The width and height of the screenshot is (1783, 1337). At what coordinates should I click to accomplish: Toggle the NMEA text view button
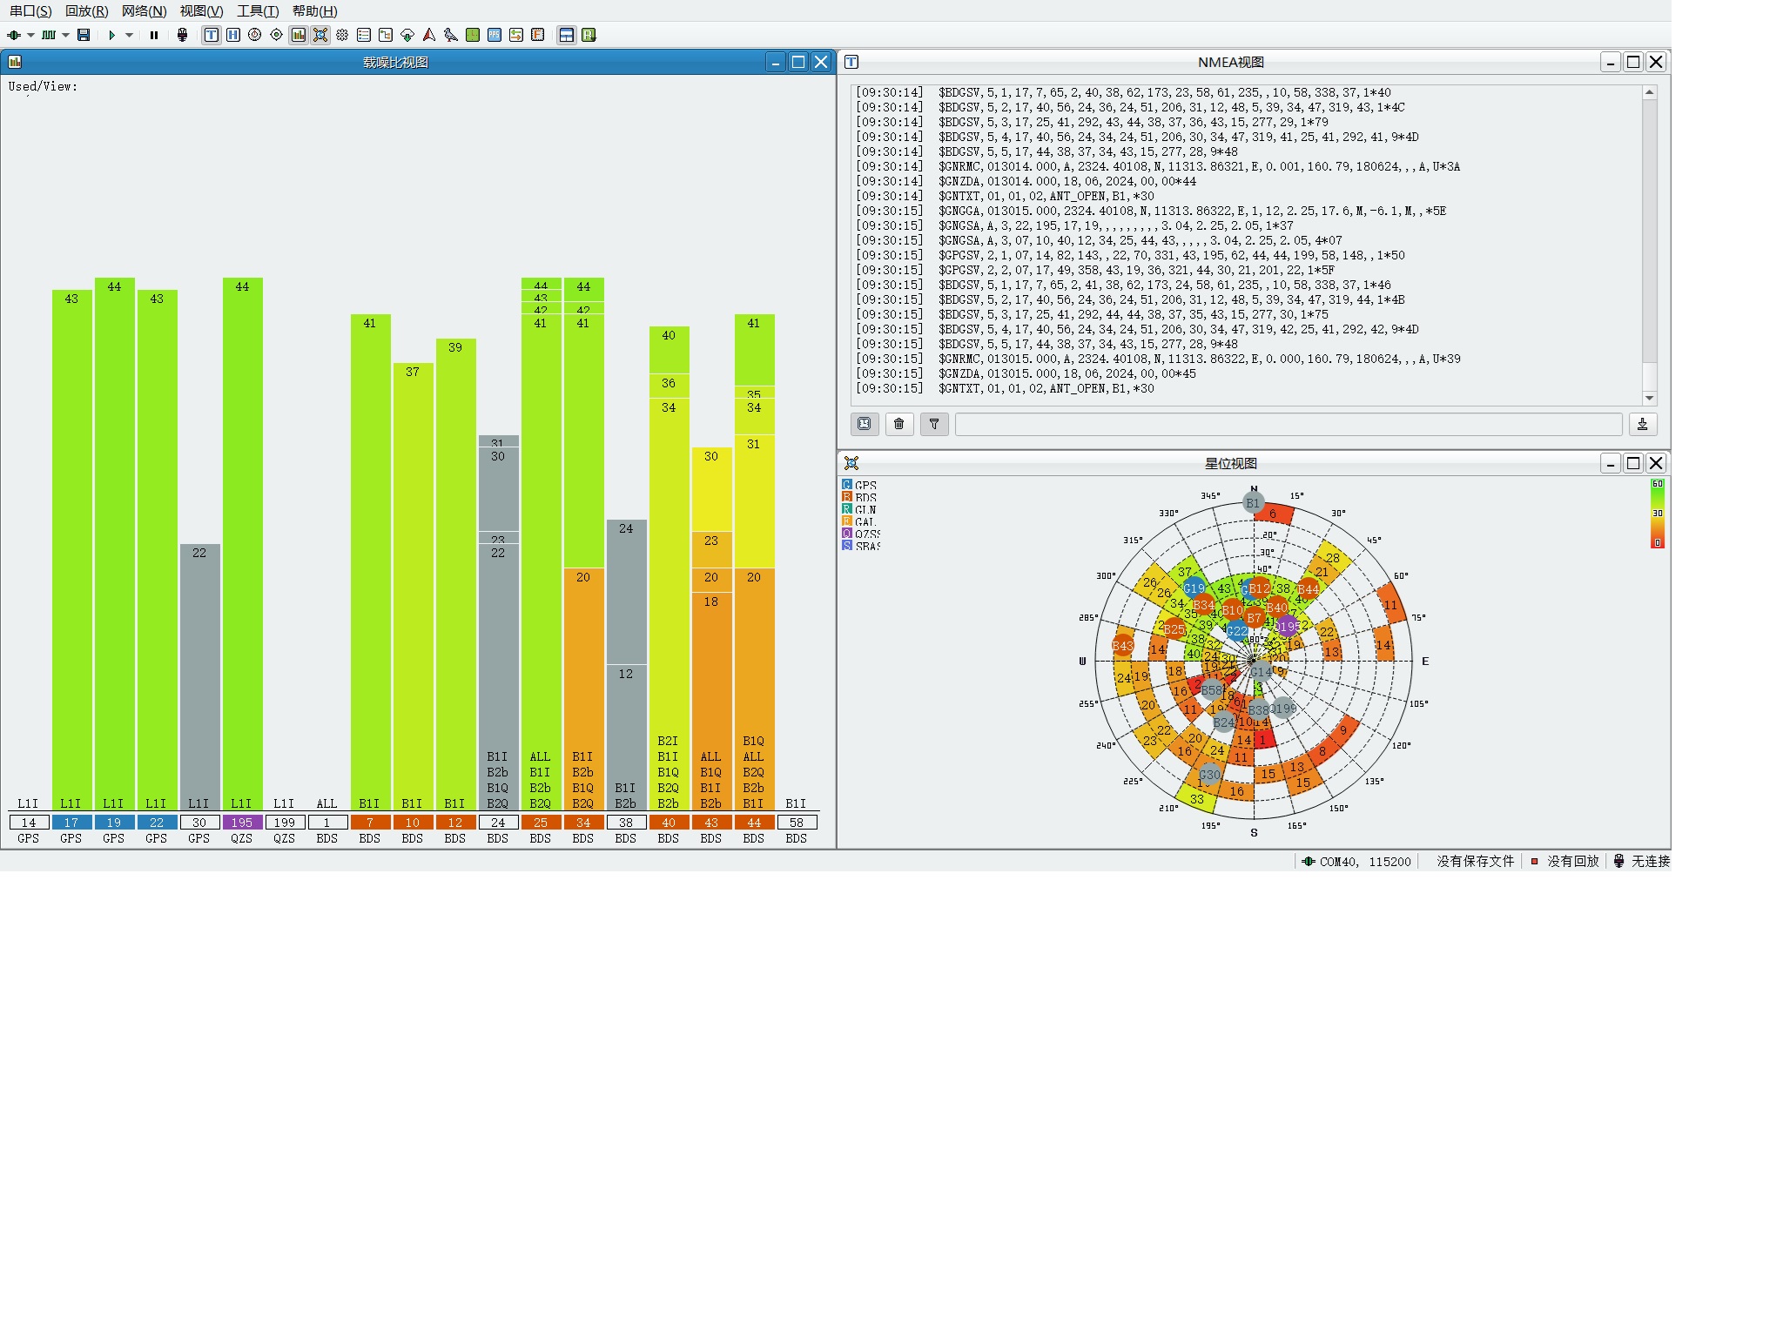pos(212,35)
